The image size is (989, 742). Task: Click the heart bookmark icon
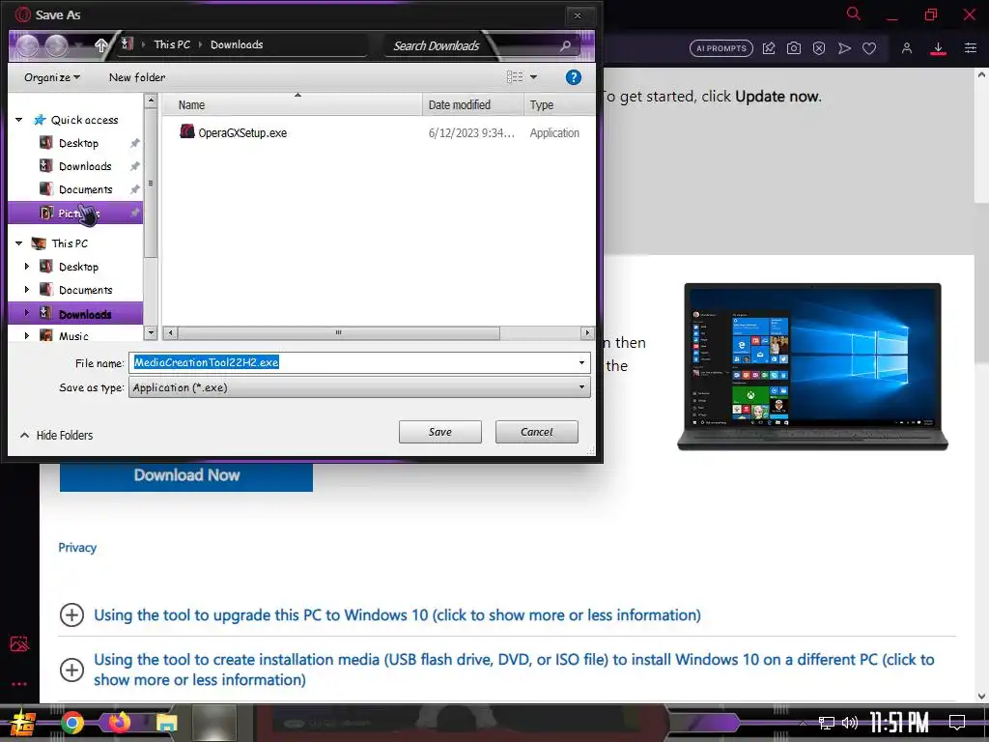pyautogui.click(x=869, y=48)
